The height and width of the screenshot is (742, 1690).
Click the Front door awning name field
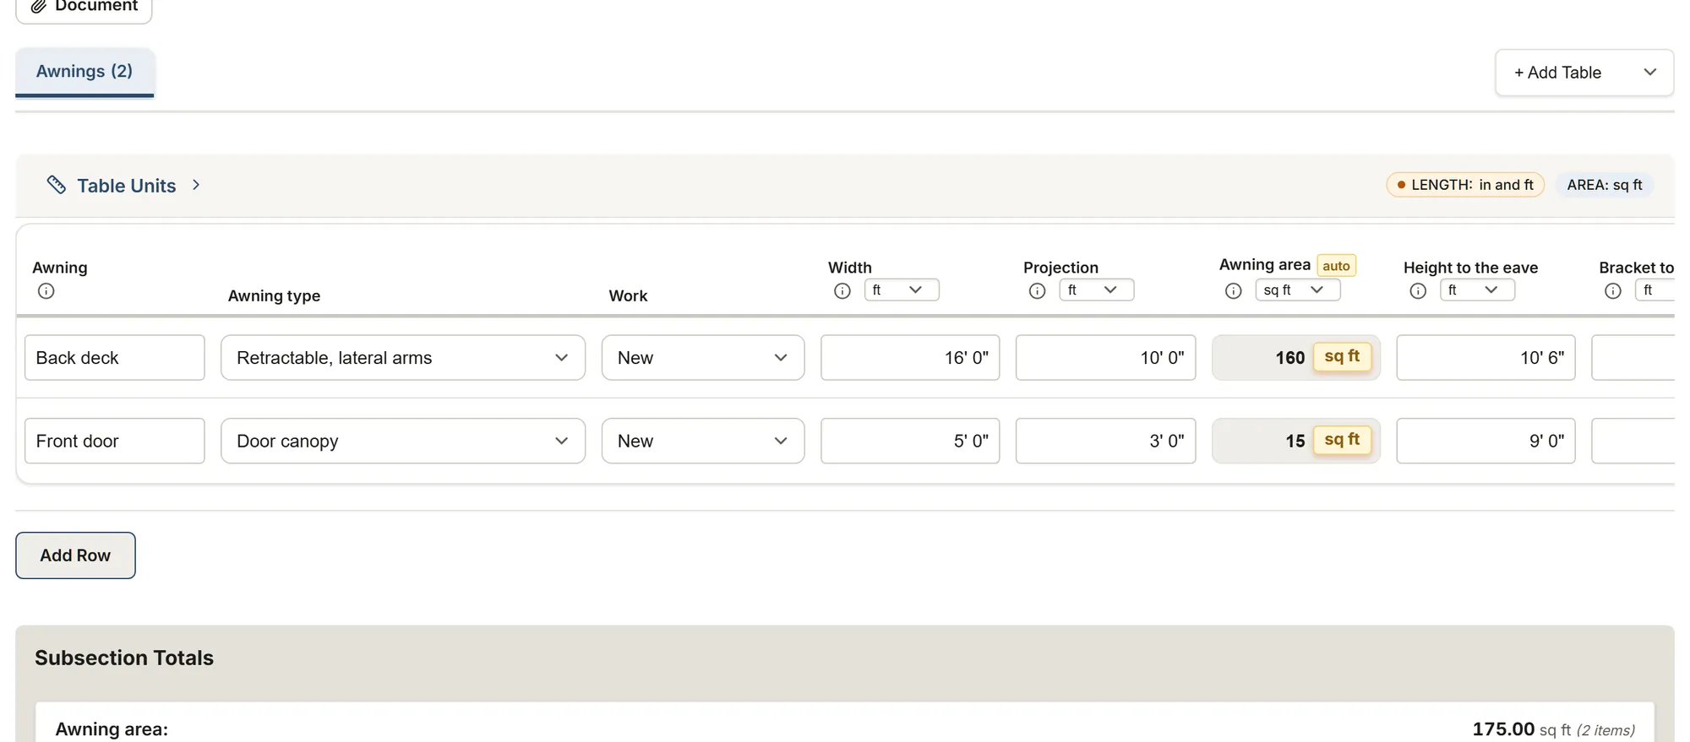tap(115, 441)
